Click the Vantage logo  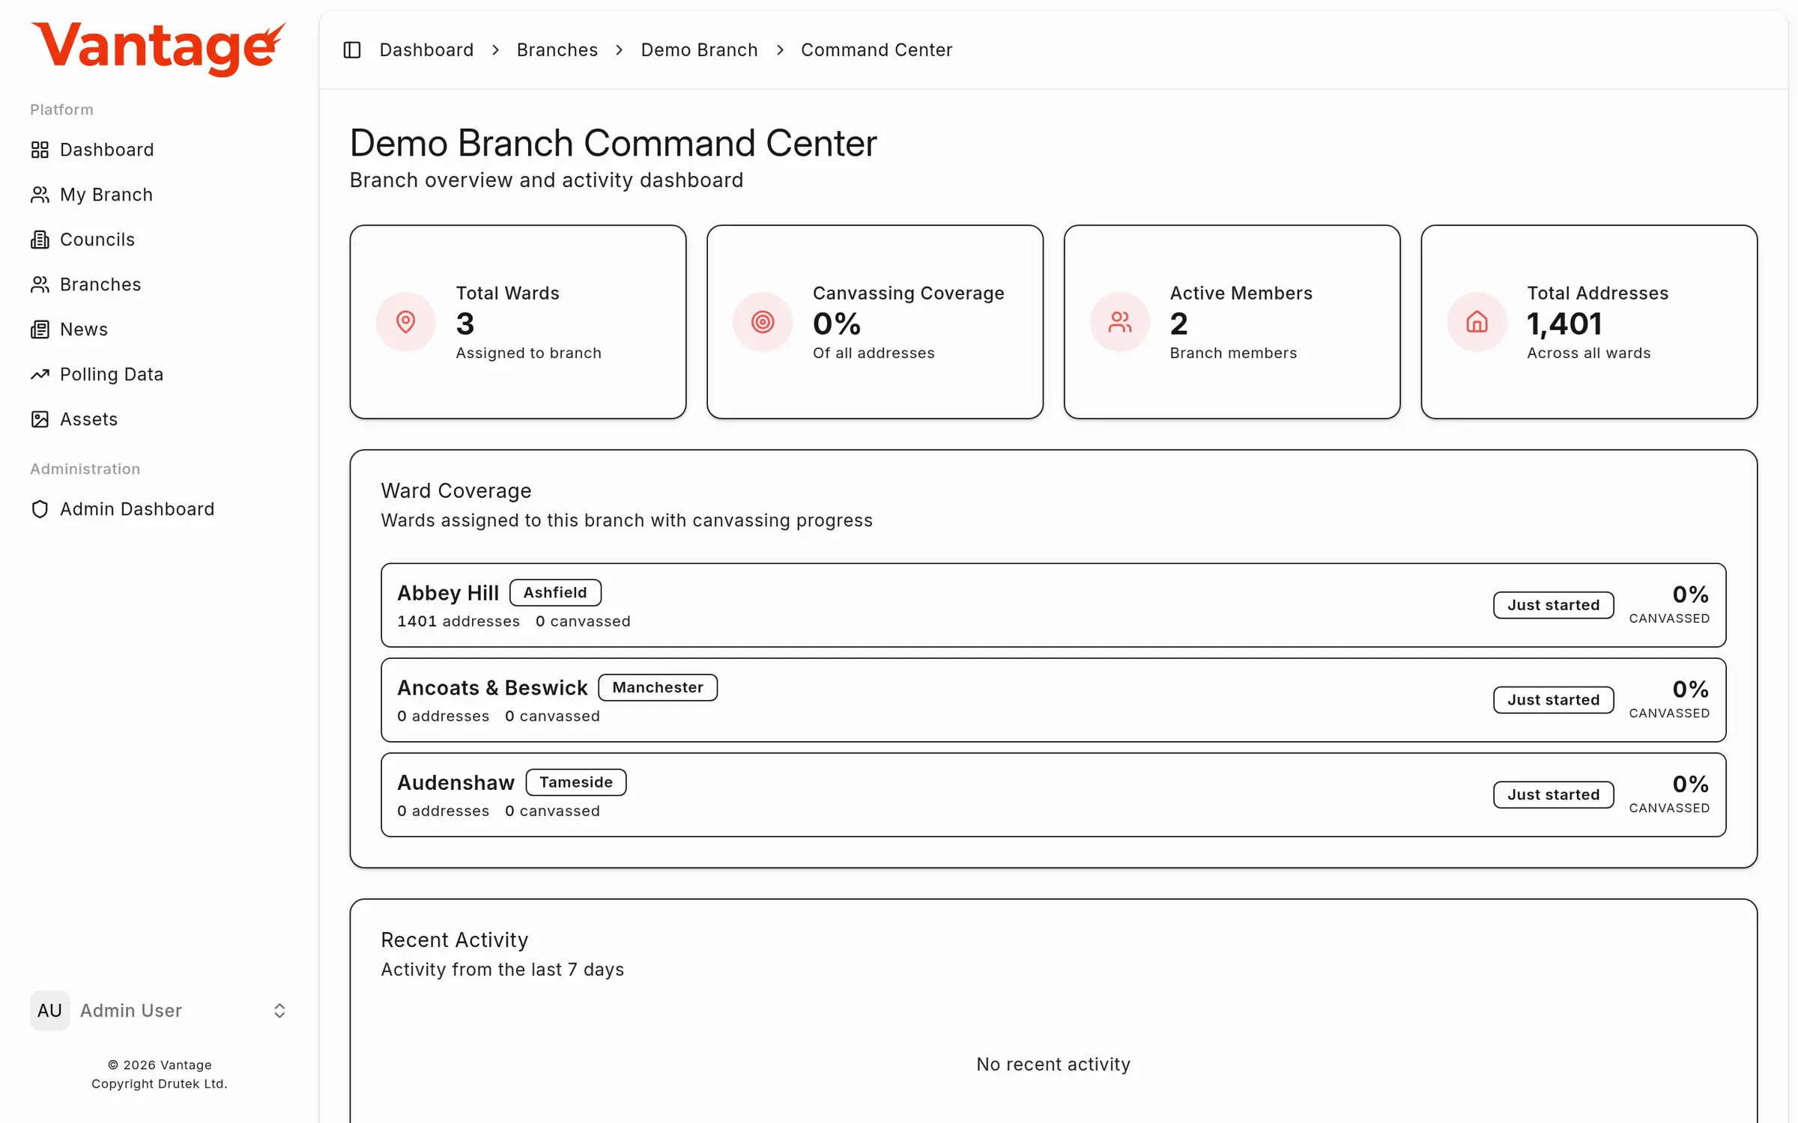click(x=158, y=49)
